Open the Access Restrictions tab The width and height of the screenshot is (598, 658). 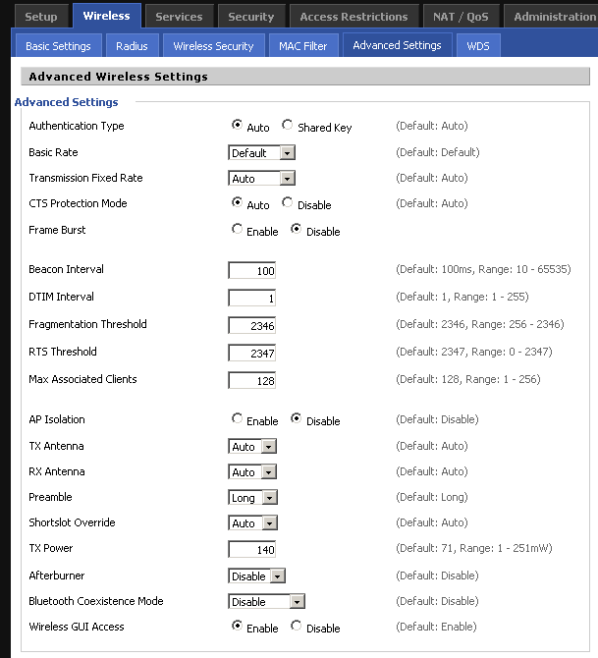(353, 17)
